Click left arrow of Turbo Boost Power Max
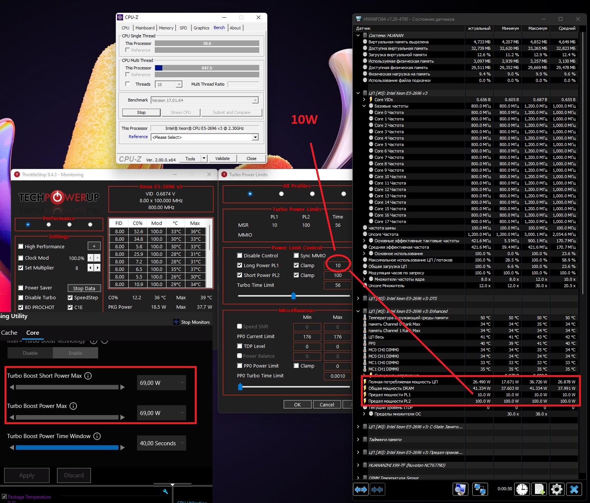This screenshot has width=590, height=503. click(12, 417)
